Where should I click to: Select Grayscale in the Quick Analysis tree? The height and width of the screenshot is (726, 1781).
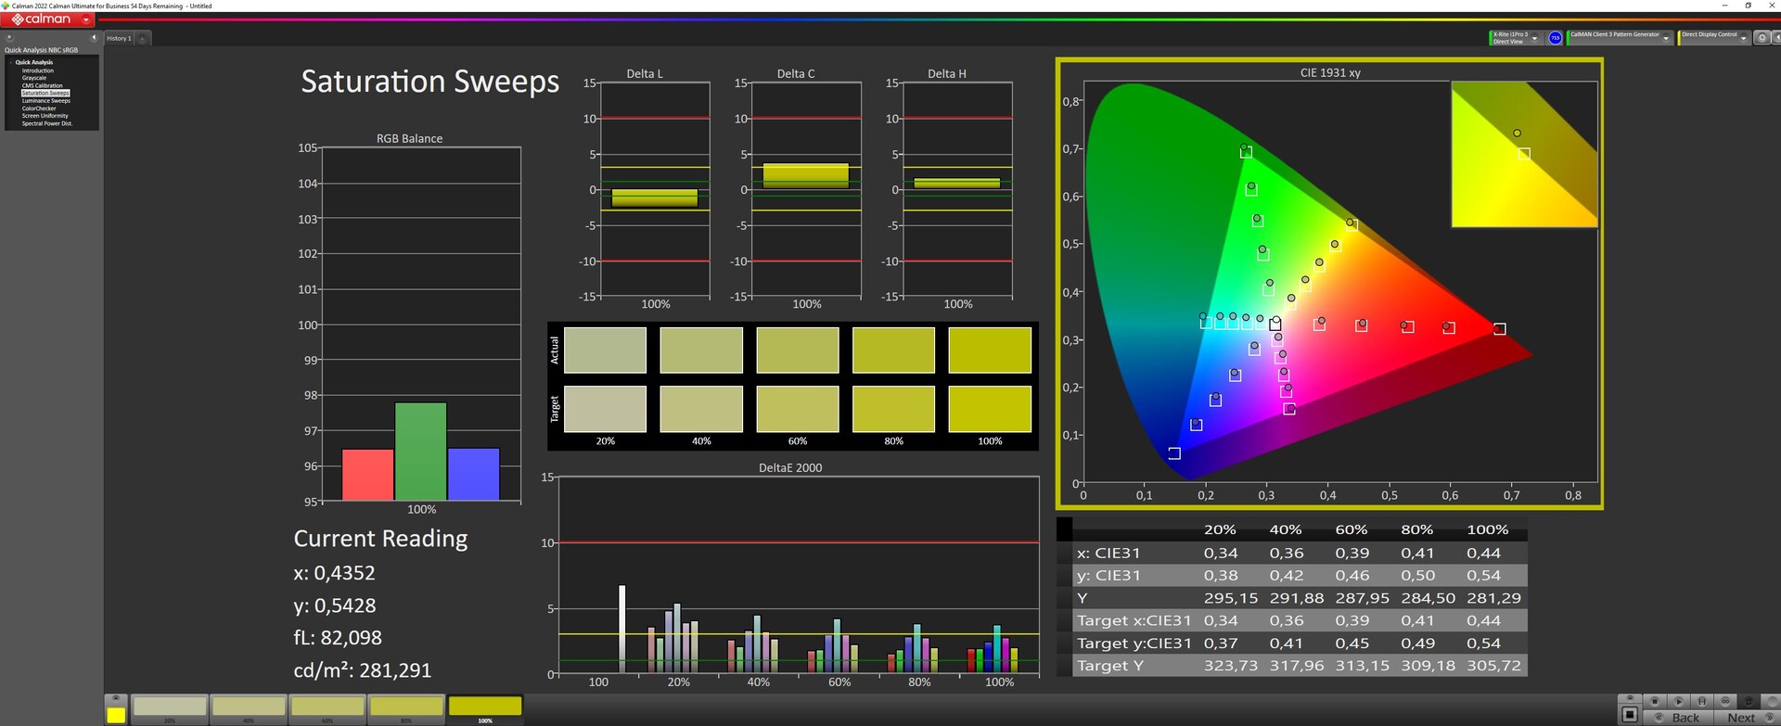coord(34,78)
